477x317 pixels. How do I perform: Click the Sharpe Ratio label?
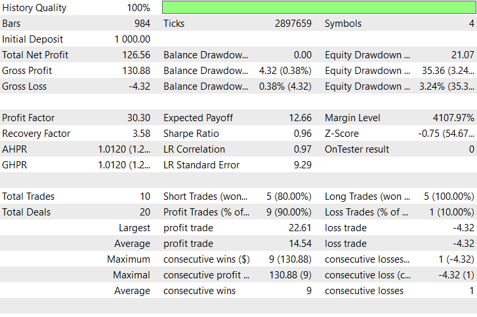point(190,134)
